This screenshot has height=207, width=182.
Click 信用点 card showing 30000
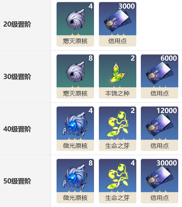(160, 181)
